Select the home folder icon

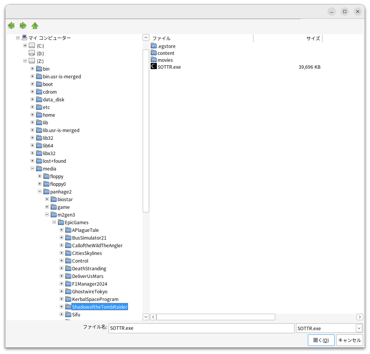tap(39, 115)
